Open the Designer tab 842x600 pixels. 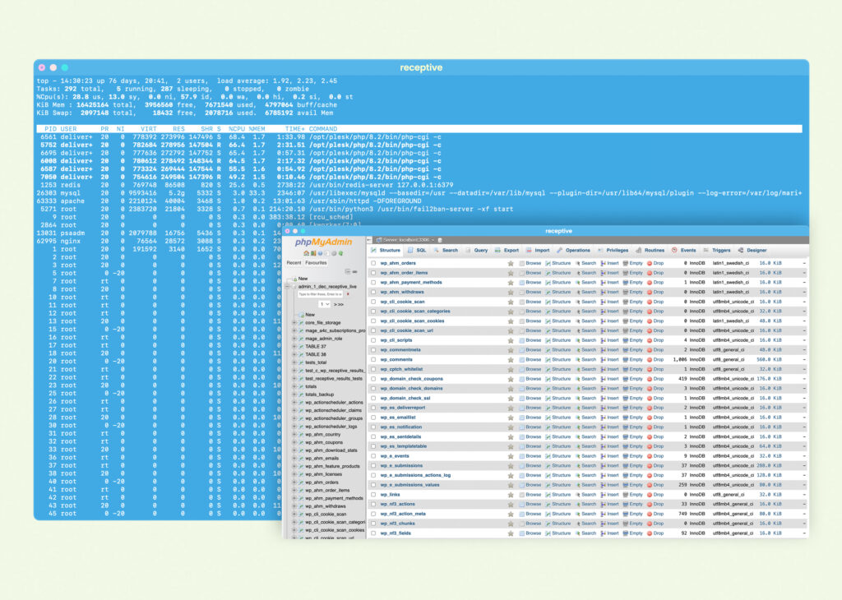752,251
